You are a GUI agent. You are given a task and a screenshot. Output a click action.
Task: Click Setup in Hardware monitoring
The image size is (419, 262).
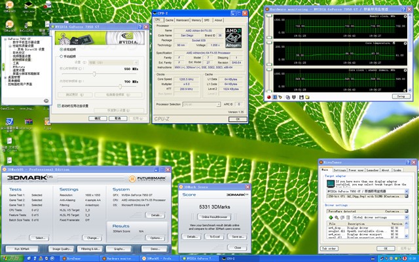[x=401, y=96]
